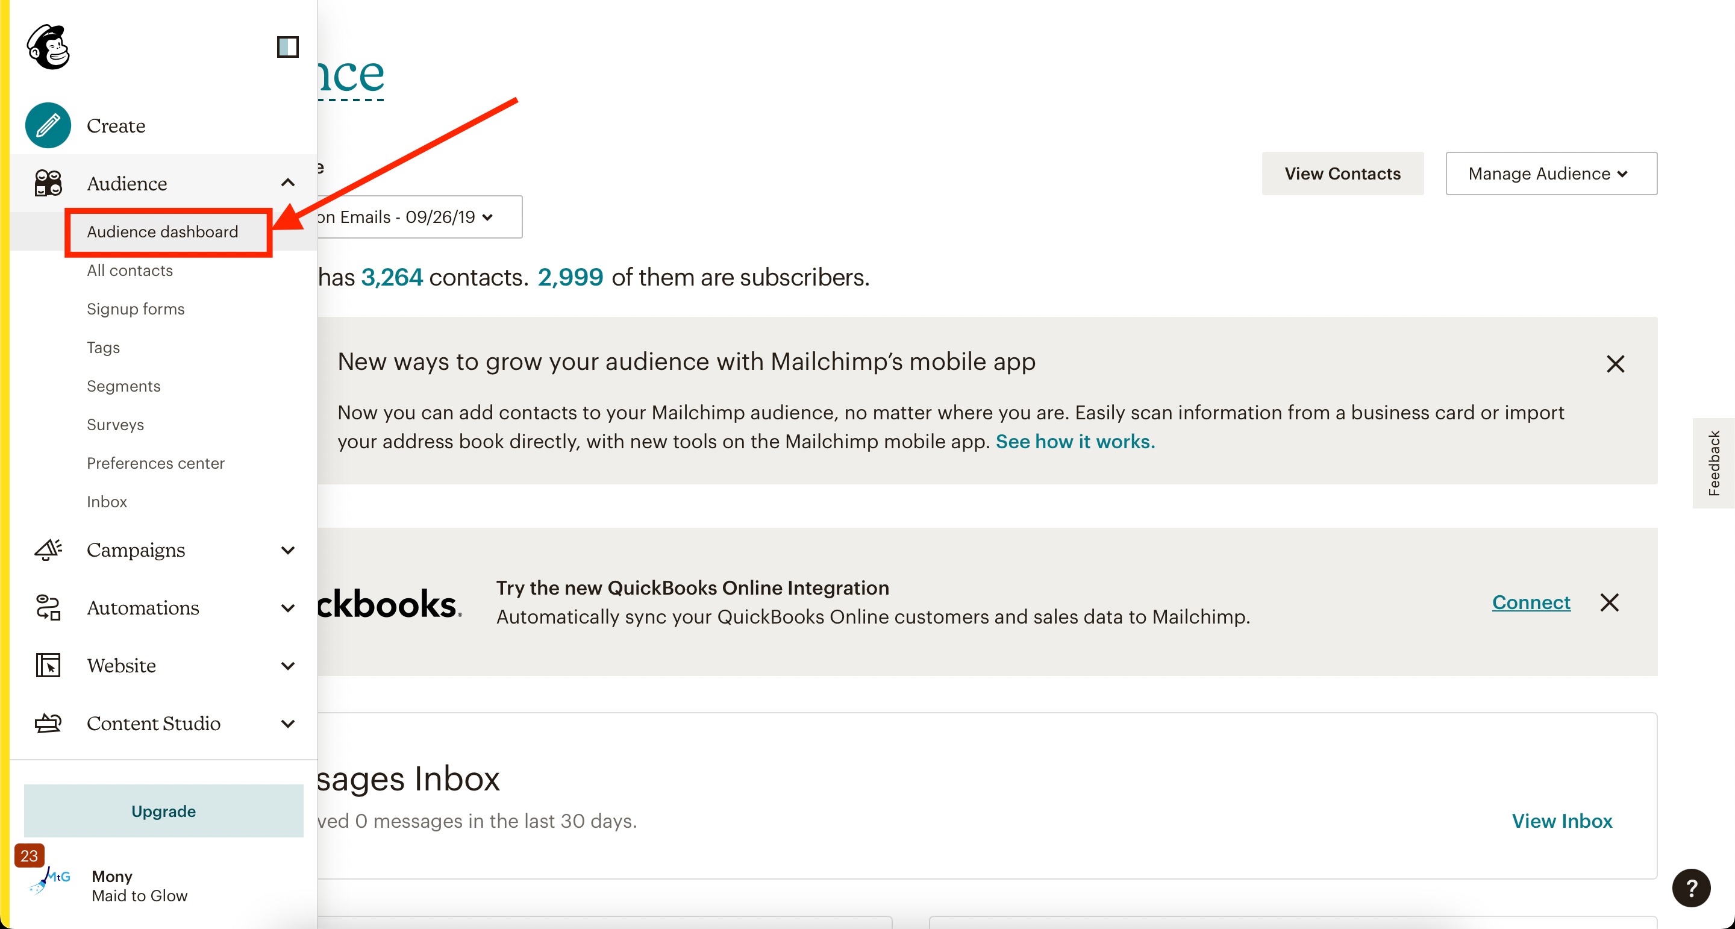
Task: Expand the Website menu section
Action: pyautogui.click(x=287, y=666)
